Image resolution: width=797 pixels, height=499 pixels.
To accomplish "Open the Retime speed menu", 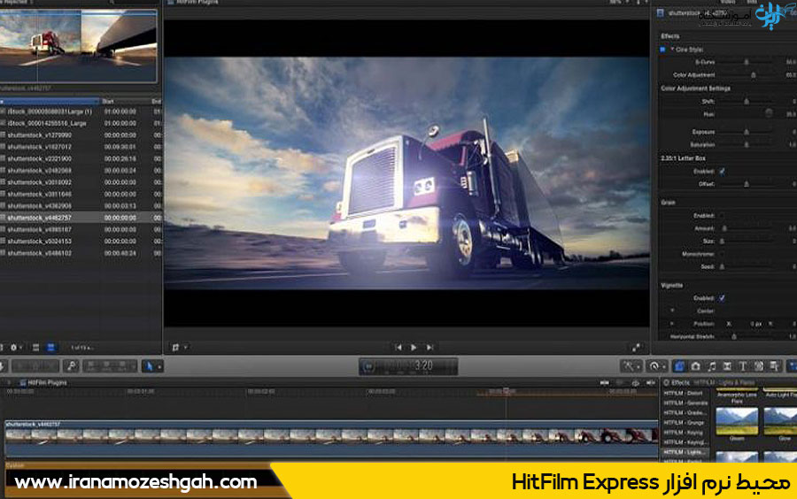I will (x=657, y=366).
